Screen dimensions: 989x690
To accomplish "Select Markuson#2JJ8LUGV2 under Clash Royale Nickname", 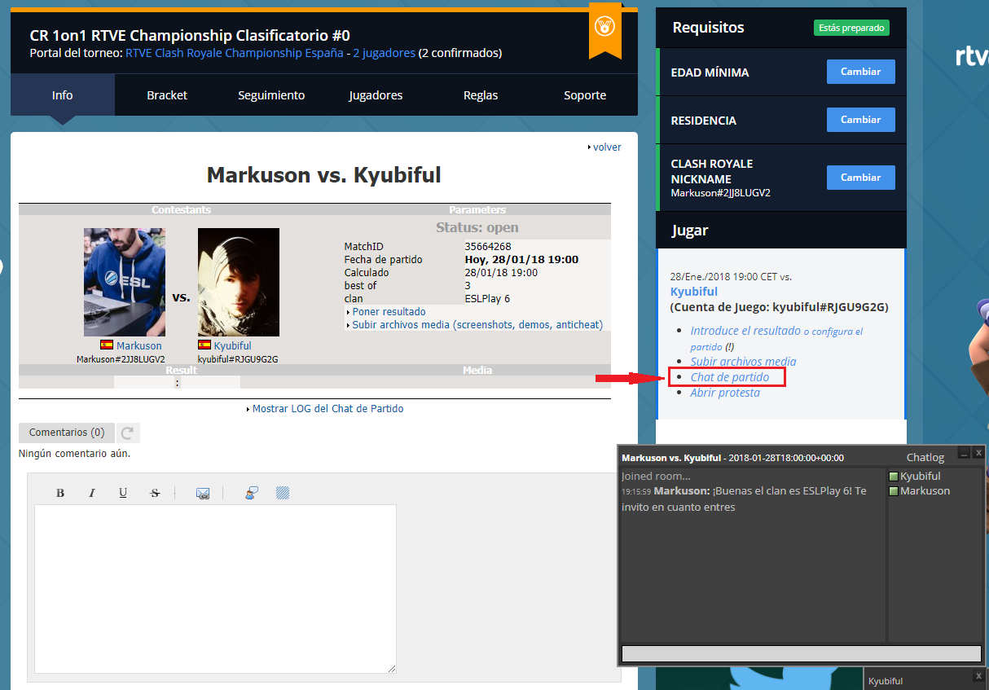I will [x=721, y=193].
